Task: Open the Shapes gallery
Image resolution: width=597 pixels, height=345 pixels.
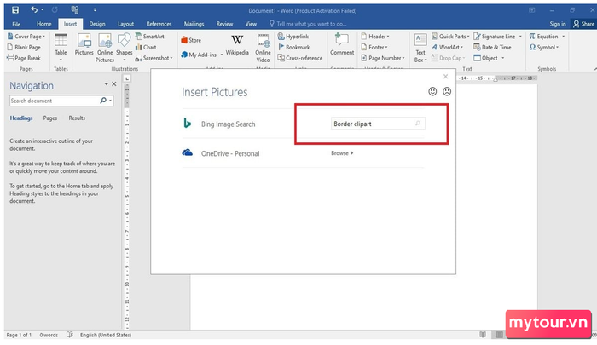Action: 125,48
